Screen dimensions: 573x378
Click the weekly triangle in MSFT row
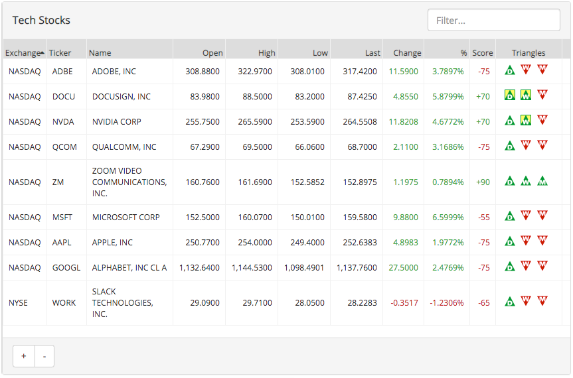coord(525,216)
